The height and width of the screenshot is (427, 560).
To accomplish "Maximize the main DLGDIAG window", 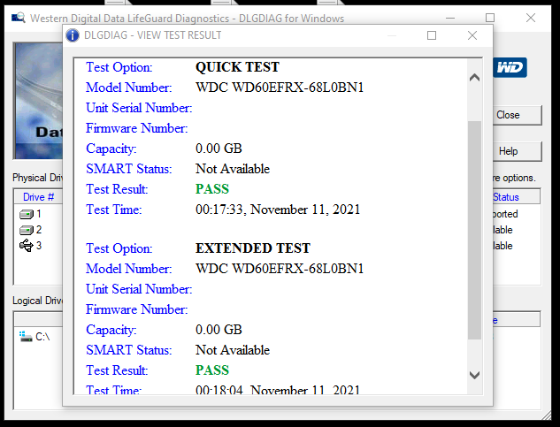I will [490, 18].
